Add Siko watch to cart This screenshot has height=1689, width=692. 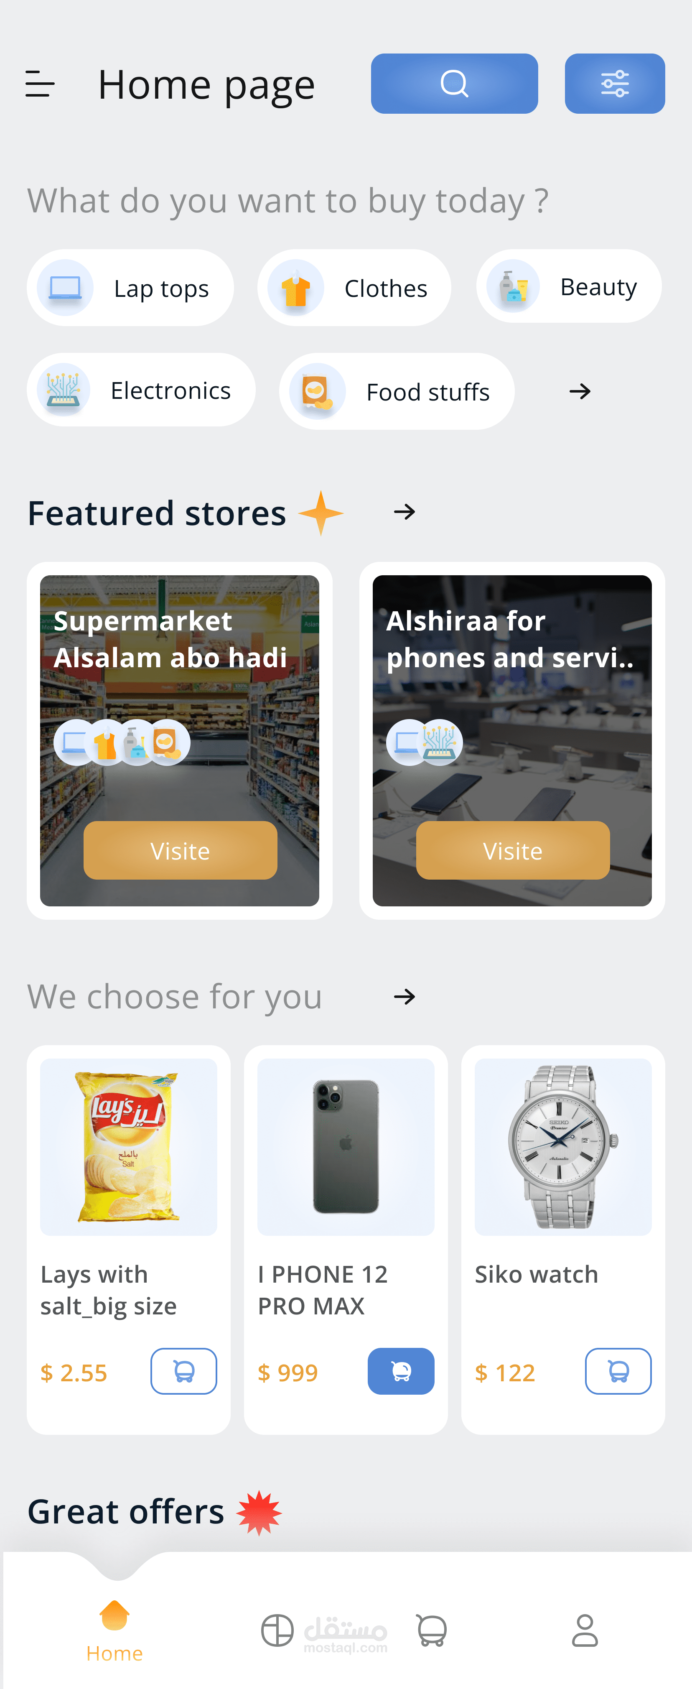click(618, 1371)
